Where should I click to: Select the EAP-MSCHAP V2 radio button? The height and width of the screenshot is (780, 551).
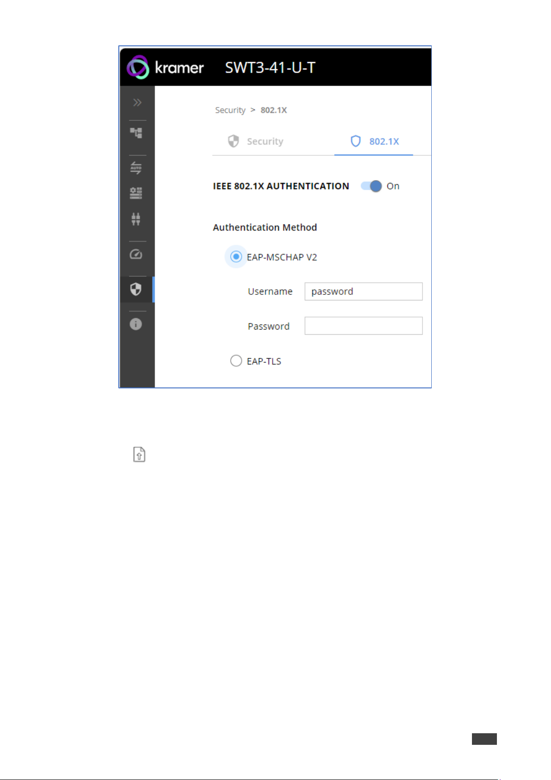236,256
